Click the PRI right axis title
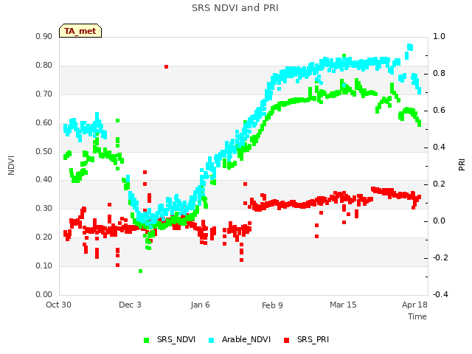Screen dimensions: 472x354 click(x=462, y=165)
